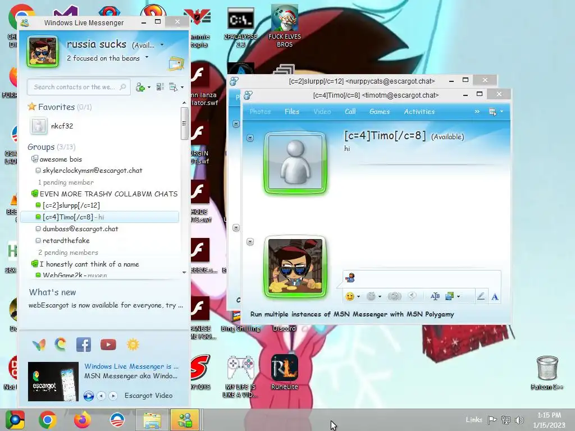Click the MSN Polygamy ad link

click(352, 314)
